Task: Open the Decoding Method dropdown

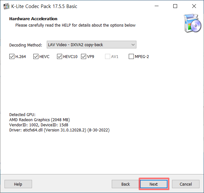Action: (x=92, y=45)
